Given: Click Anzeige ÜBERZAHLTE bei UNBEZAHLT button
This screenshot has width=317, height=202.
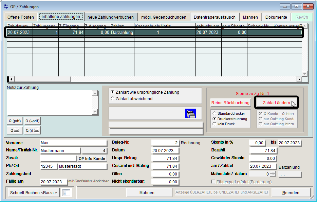Looking at the screenshot, I should point(222,192).
